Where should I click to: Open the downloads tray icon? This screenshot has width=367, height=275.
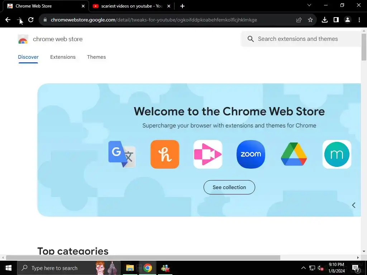click(x=325, y=20)
